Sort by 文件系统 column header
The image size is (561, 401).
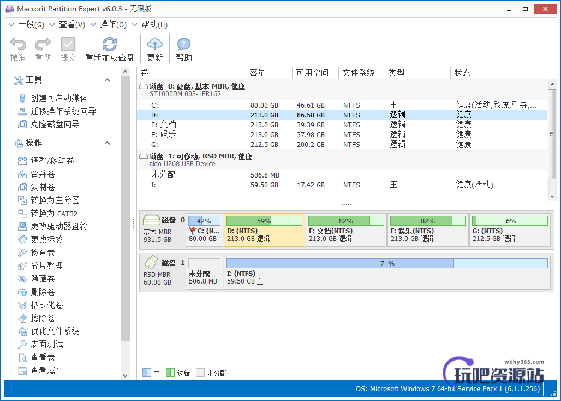[362, 73]
